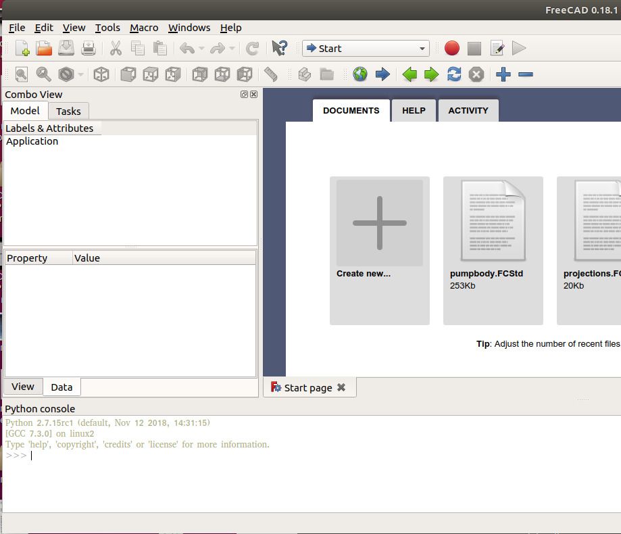Open the macro editor icon
The height and width of the screenshot is (534, 621).
[497, 48]
